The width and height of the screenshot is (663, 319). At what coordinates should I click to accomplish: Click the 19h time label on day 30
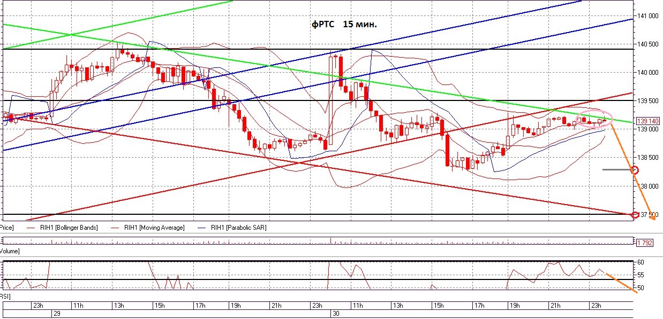tap(514, 306)
